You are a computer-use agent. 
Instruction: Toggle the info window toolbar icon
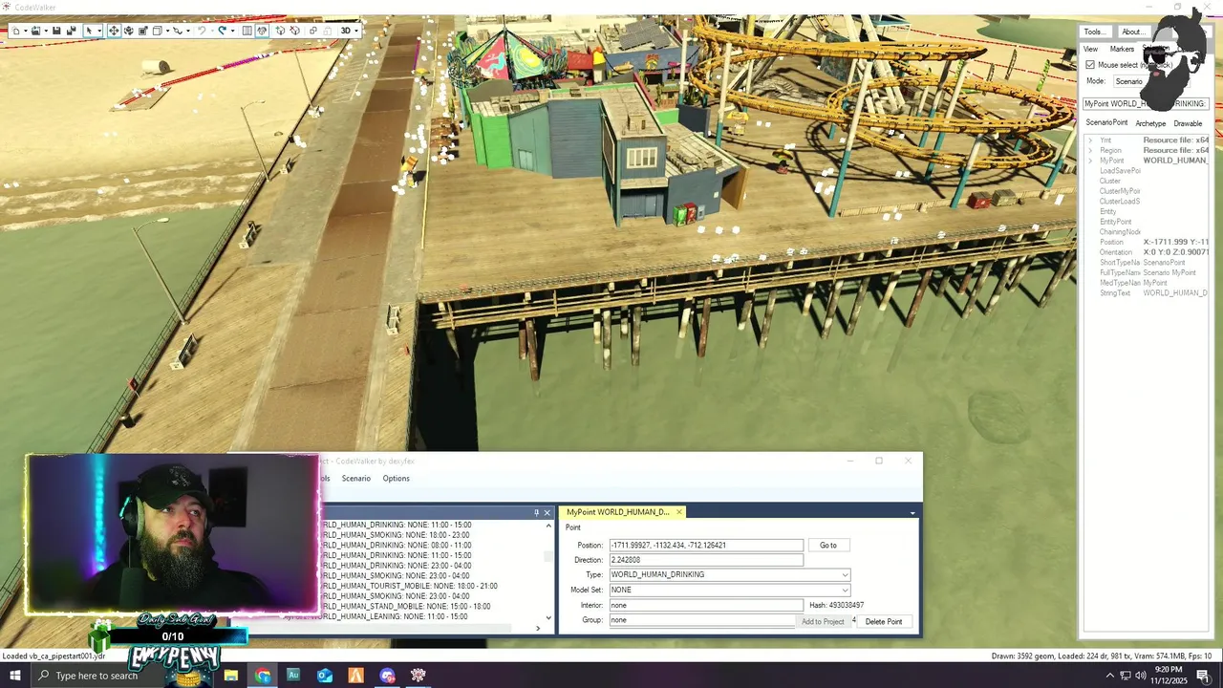[x=247, y=31]
